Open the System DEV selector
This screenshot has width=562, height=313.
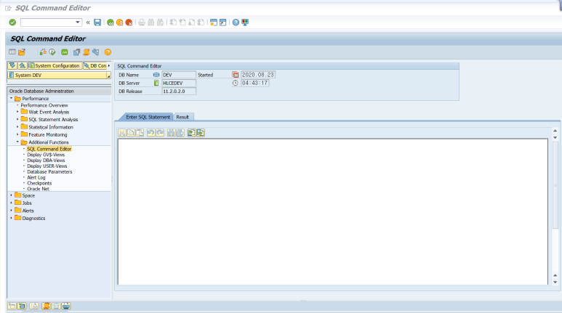point(59,76)
